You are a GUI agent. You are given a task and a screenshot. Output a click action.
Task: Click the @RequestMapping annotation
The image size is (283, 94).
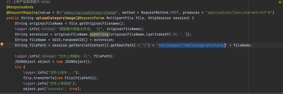tap(22, 13)
